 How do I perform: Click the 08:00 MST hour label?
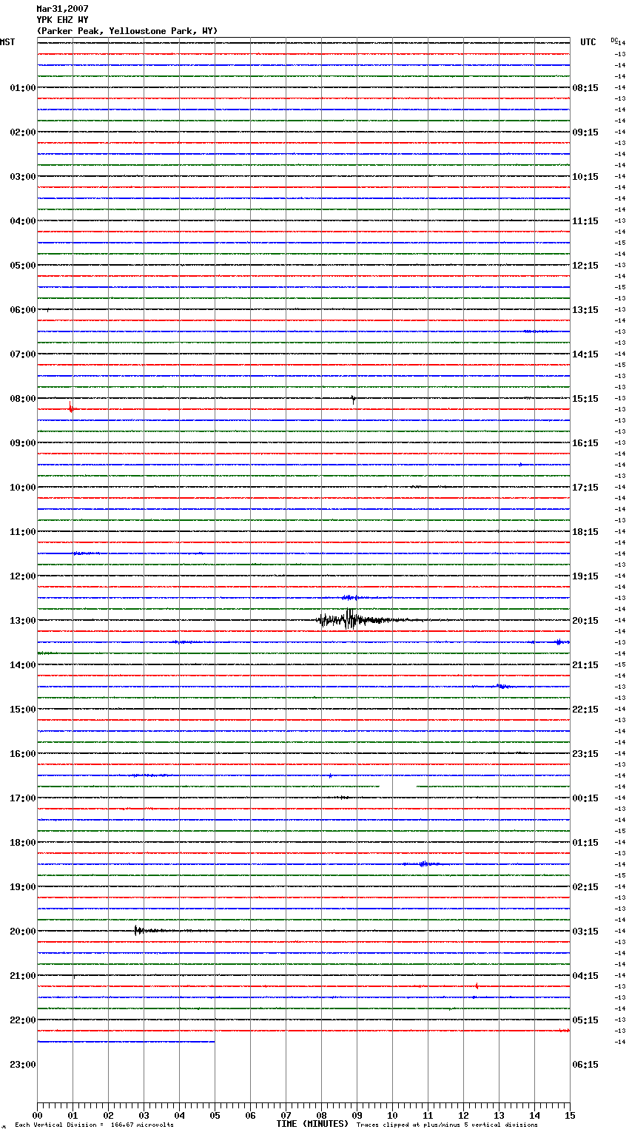click(x=22, y=399)
